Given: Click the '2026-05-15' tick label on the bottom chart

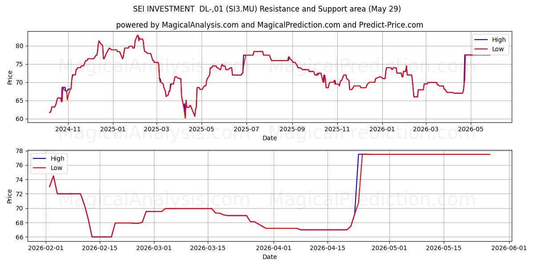Looking at the screenshot, I should [444, 248].
